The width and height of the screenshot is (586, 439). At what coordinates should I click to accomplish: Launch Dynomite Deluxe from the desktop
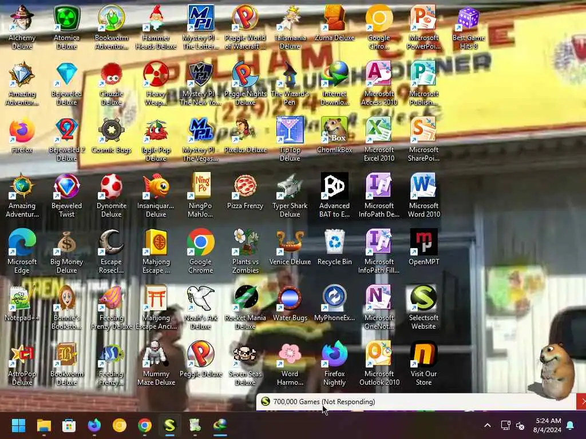coord(112,195)
